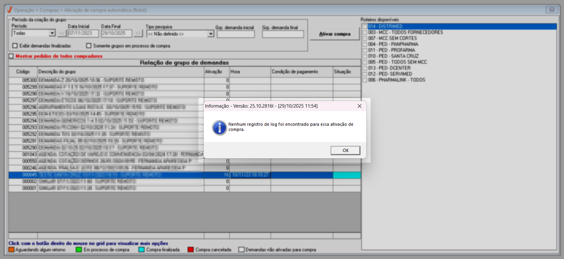Viewport: 564px width, 259px height.
Task: Click the Ativar compra button
Action: tap(335, 34)
